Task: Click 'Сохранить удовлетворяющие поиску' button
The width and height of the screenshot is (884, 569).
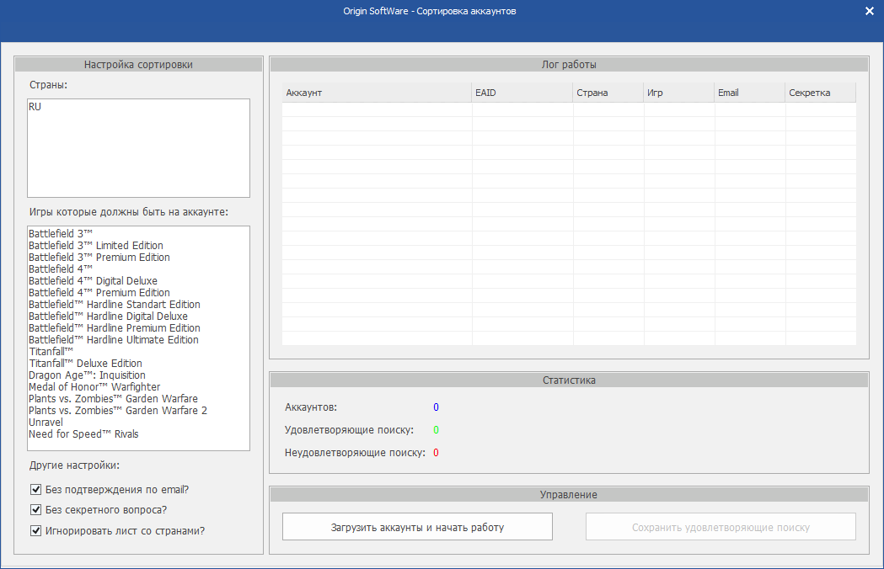Action: tap(721, 527)
